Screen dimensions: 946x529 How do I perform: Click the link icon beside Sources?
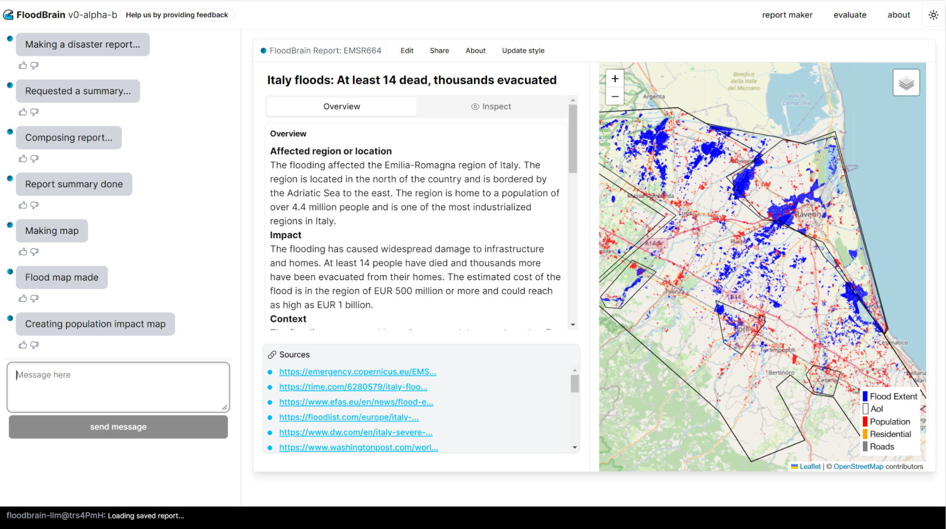pyautogui.click(x=272, y=355)
